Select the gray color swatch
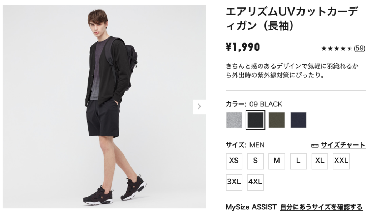This screenshot has width=366, height=213. (234, 120)
